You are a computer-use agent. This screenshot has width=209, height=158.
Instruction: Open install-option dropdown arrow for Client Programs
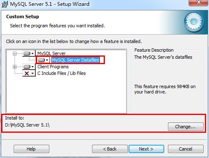click(x=33, y=67)
